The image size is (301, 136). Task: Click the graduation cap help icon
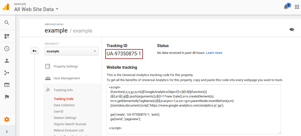click(292, 30)
